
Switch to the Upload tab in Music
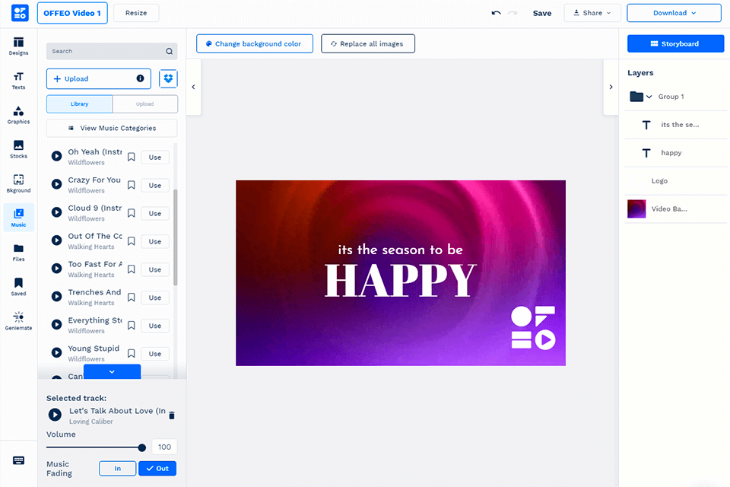coord(144,103)
